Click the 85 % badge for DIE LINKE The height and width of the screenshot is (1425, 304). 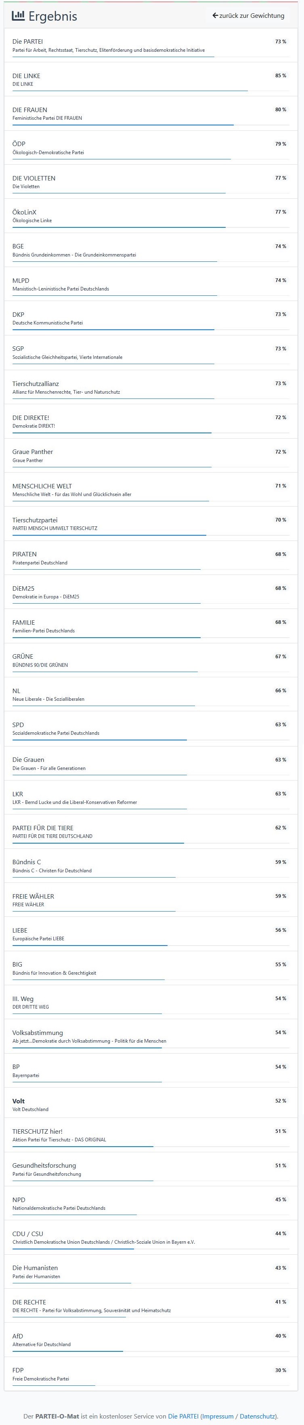[x=280, y=76]
